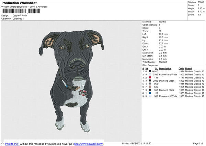Click the stitch count 14910 in row 1
This screenshot has width=206, height=146.
(x=155, y=71)
